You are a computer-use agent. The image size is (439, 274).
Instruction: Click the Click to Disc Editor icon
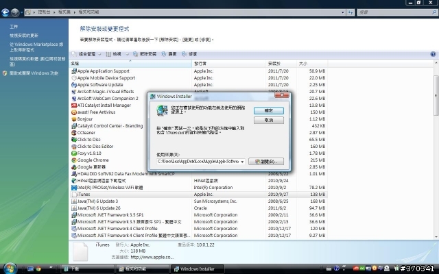pos(74,147)
